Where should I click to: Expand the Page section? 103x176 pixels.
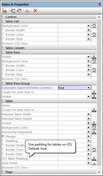(x=3, y=172)
